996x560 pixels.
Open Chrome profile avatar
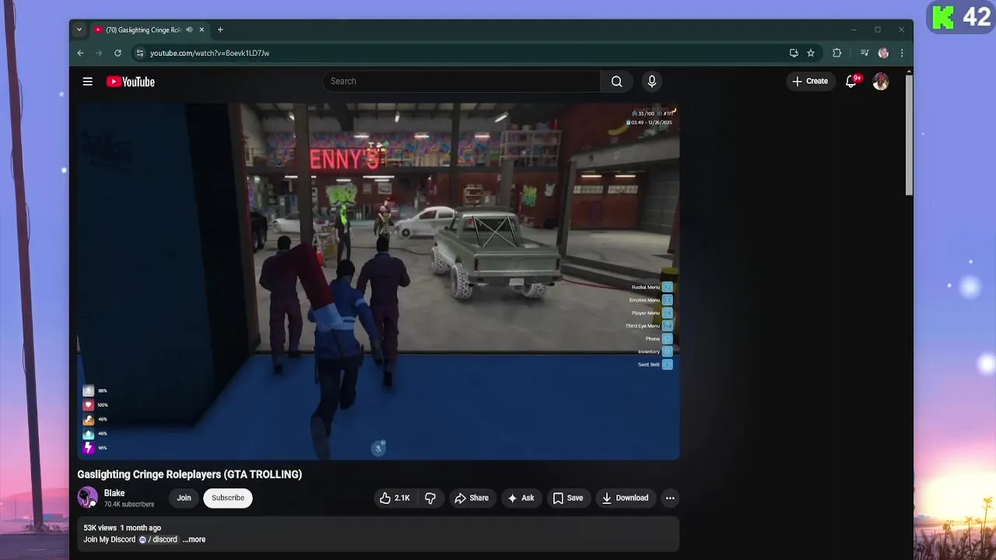click(x=883, y=53)
